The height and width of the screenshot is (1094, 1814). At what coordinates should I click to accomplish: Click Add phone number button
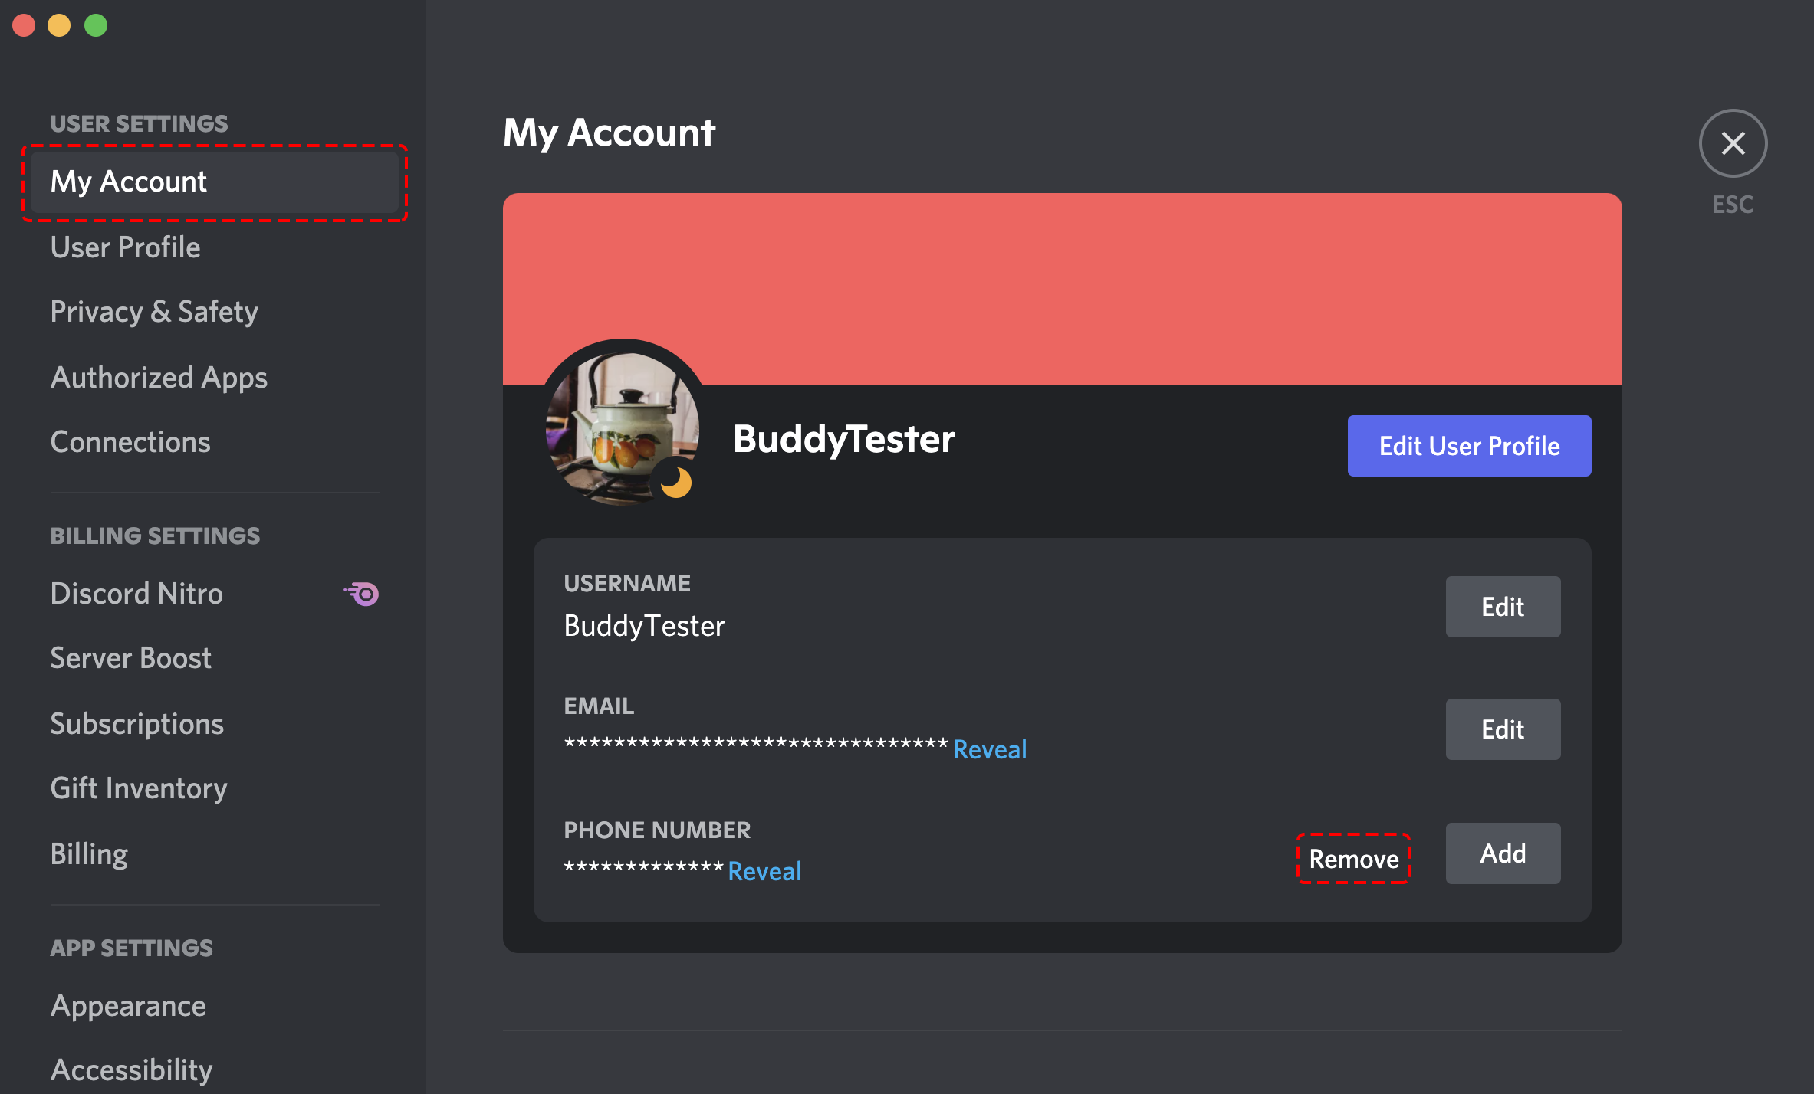pyautogui.click(x=1502, y=852)
